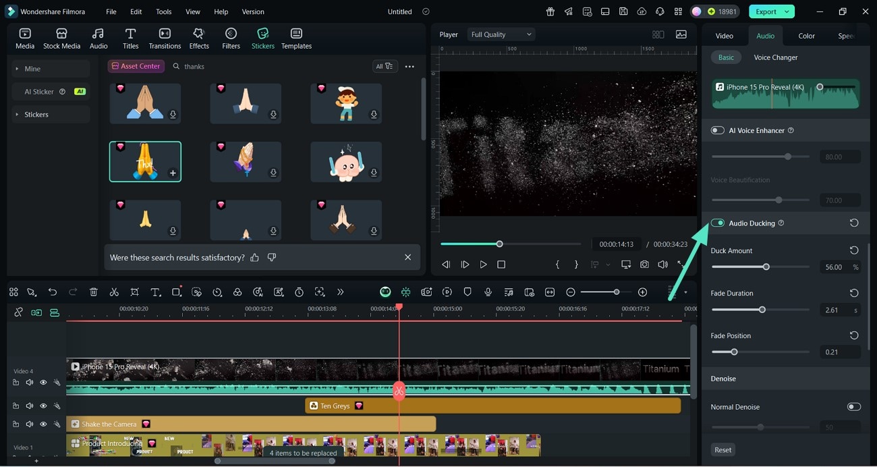Click the sticker search field containing thanks

tap(270, 66)
